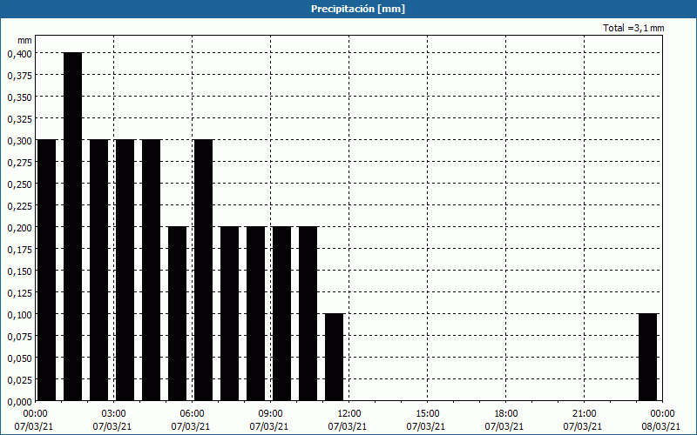Click the 0,000 y-axis label
This screenshot has width=697, height=435.
[19, 402]
